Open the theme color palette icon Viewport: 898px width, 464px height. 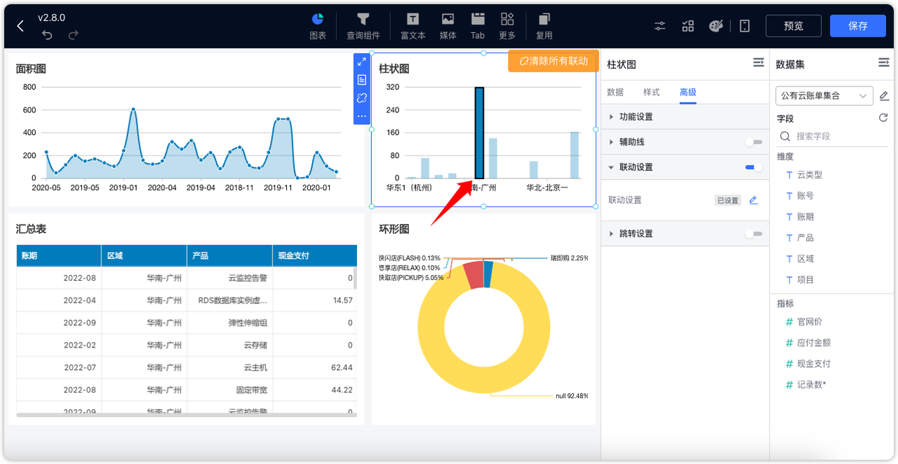716,25
